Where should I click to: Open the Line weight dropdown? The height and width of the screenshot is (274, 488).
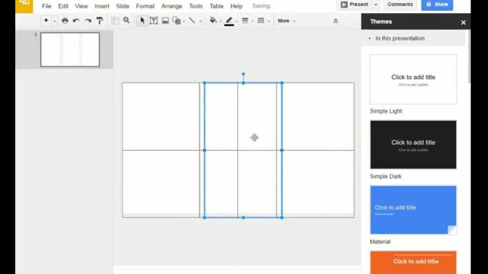(x=245, y=20)
